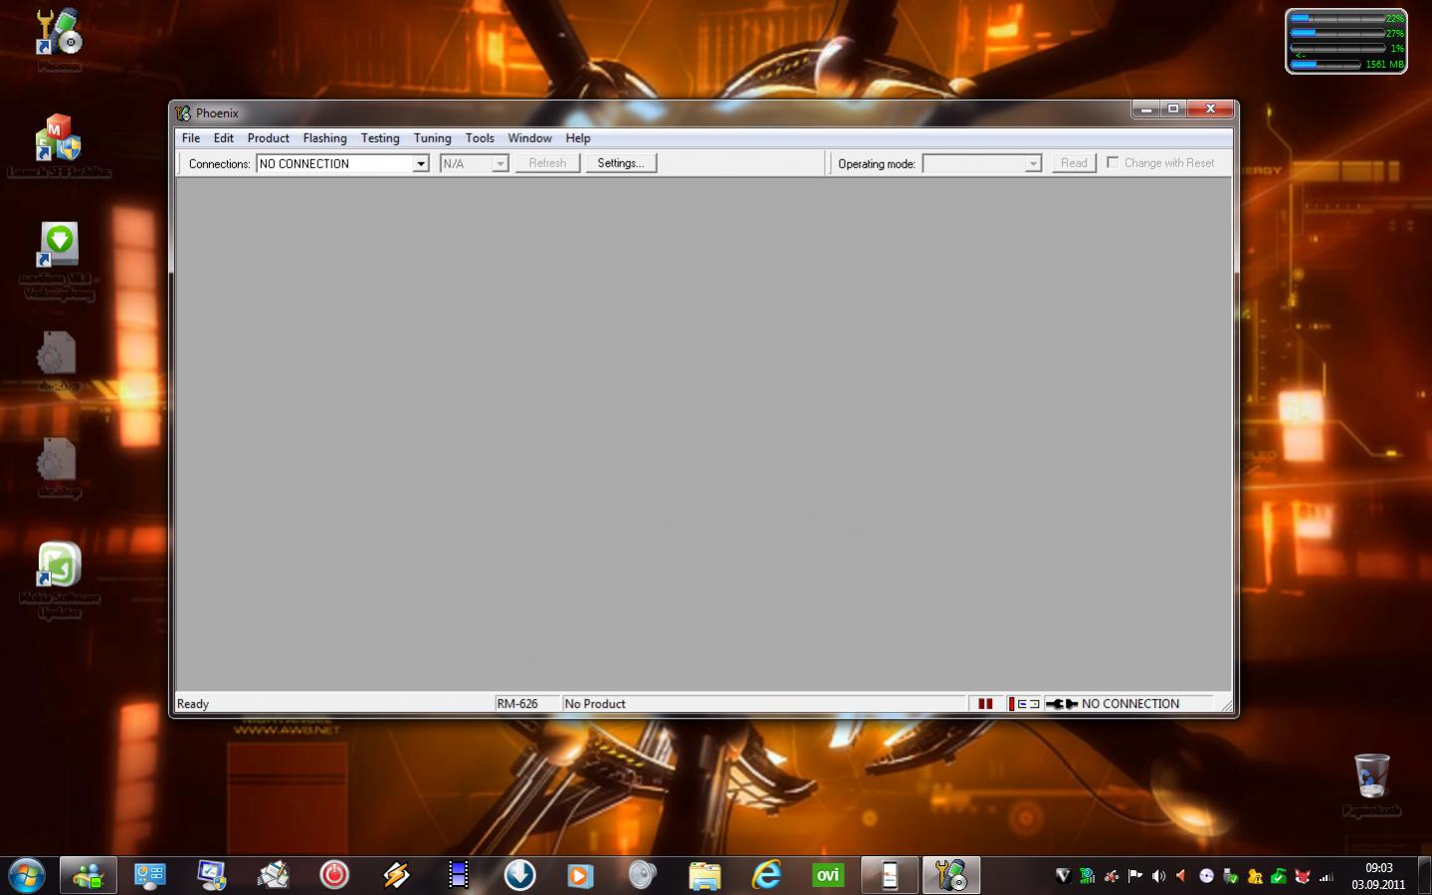
Task: Click the Phoenix title bar app icon
Action: [183, 112]
